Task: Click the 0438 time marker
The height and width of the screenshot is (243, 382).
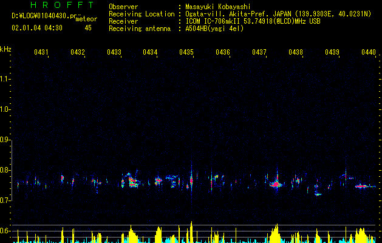Action: (x=296, y=52)
